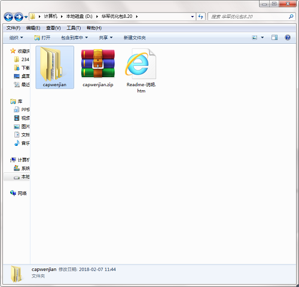Open view options dropdown arrow
The height and width of the screenshot is (287, 299).
point(263,38)
